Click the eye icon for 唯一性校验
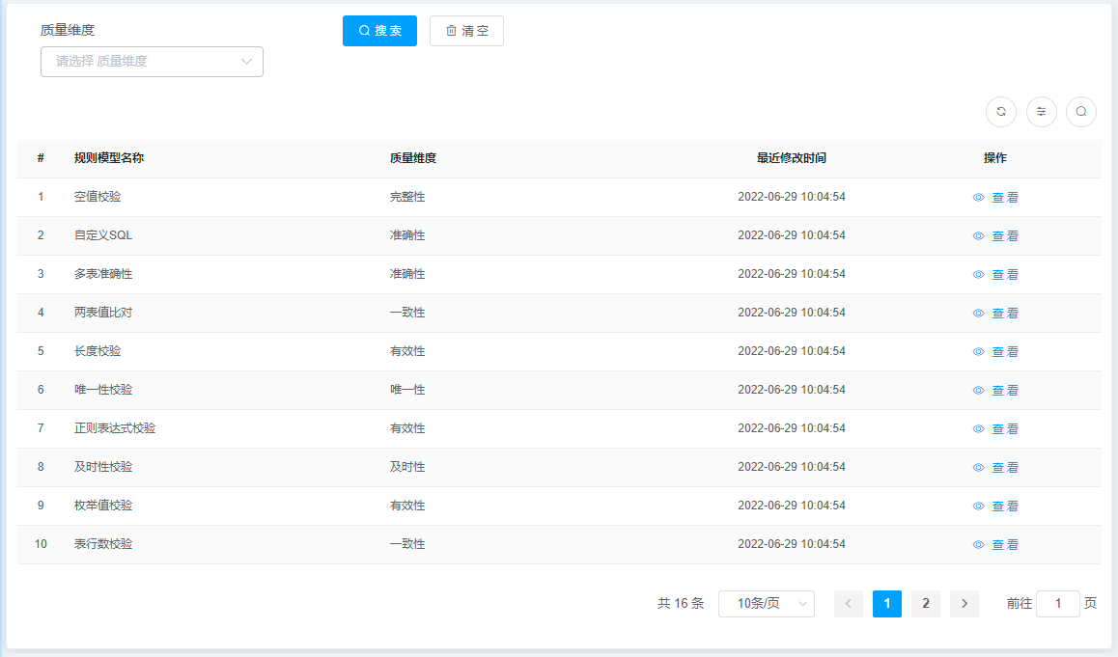The height and width of the screenshot is (657, 1118). (x=978, y=390)
